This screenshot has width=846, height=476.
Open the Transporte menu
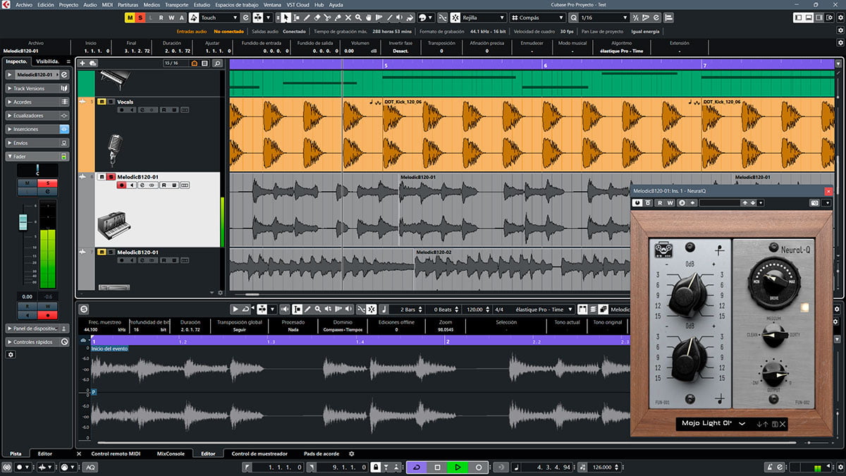pyautogui.click(x=176, y=4)
